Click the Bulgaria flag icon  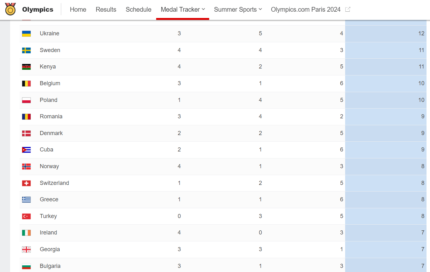[x=26, y=266]
